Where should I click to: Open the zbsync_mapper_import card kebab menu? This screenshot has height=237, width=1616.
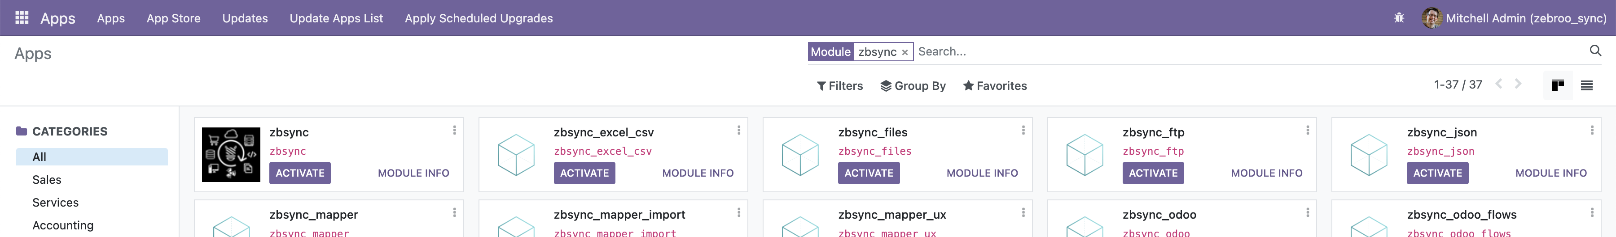[x=738, y=212]
